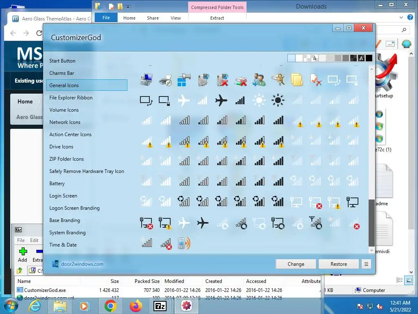The width and height of the screenshot is (418, 314).
Task: Open ZIP Folder Icons category
Action: coord(67,159)
